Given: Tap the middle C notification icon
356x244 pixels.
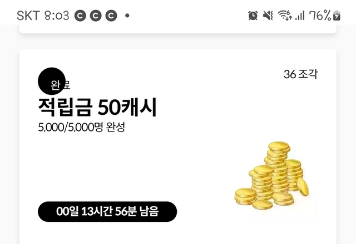Looking at the screenshot, I should 96,16.
